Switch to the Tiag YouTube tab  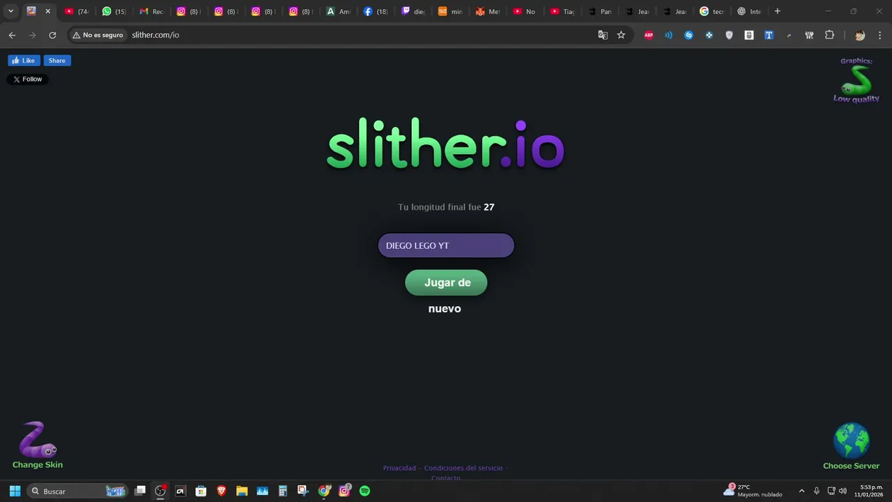[x=563, y=11]
